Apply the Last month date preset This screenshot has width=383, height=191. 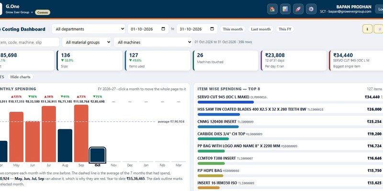[260, 29]
